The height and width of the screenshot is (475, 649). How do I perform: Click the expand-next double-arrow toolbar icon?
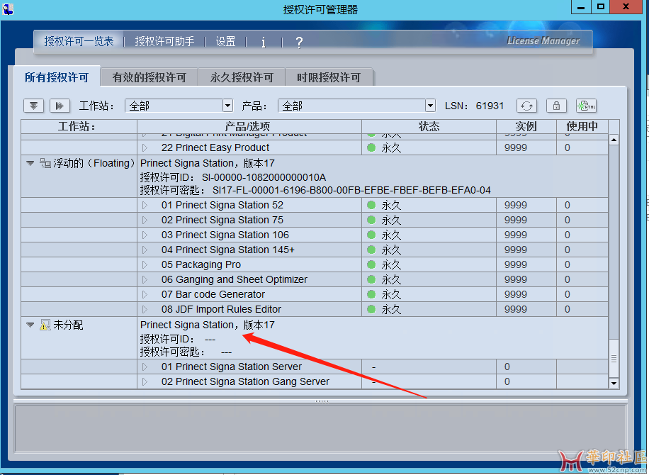pyautogui.click(x=60, y=106)
